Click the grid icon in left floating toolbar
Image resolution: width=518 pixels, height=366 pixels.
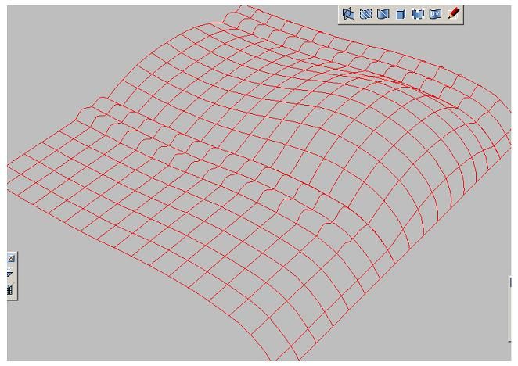click(10, 289)
